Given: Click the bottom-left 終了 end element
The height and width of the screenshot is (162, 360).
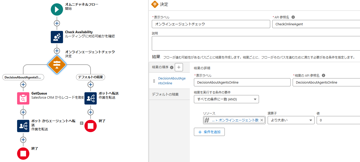Looking at the screenshot, I should pos(23,154).
